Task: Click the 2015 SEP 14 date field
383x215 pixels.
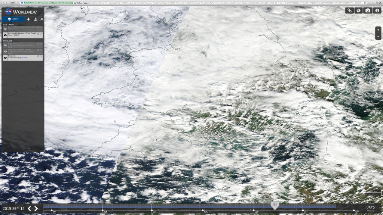Action: (13, 209)
